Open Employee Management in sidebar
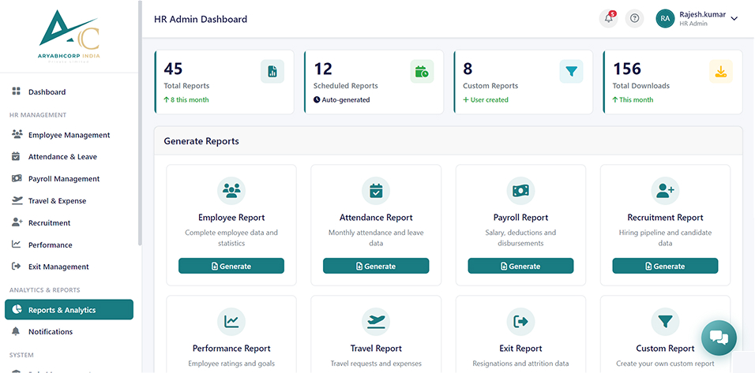This screenshot has width=755, height=373. 69,135
